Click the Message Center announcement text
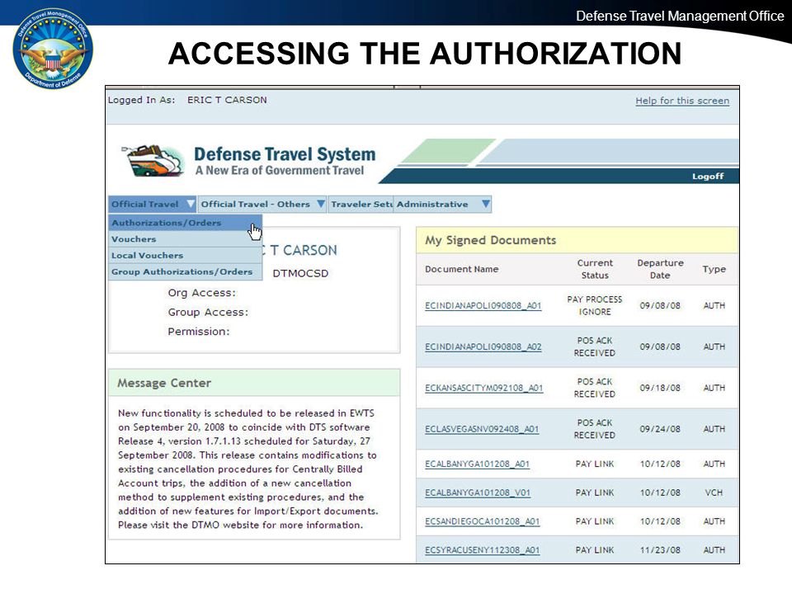Image resolution: width=792 pixels, height=594 pixels. coord(248,469)
